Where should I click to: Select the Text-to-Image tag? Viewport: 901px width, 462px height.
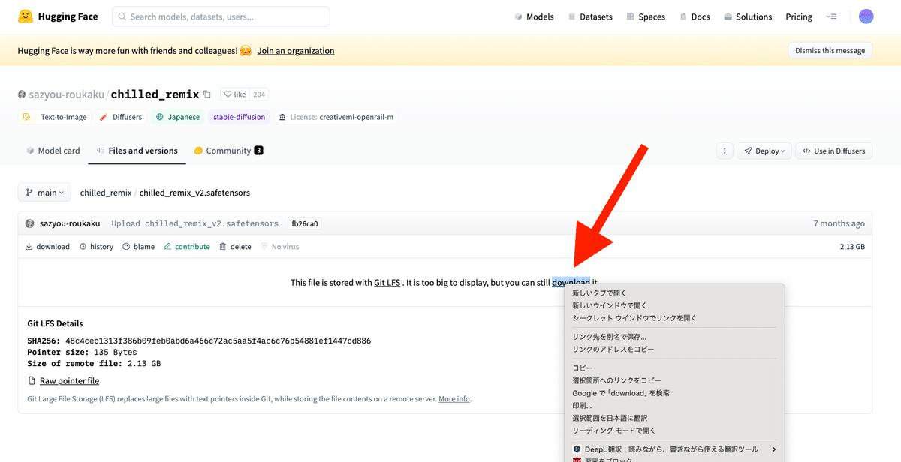55,117
